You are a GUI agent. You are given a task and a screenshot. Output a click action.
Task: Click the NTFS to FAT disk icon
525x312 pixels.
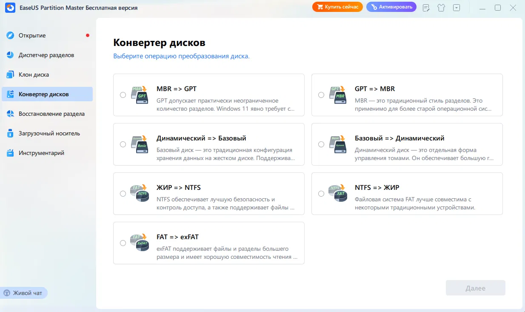[338, 194]
